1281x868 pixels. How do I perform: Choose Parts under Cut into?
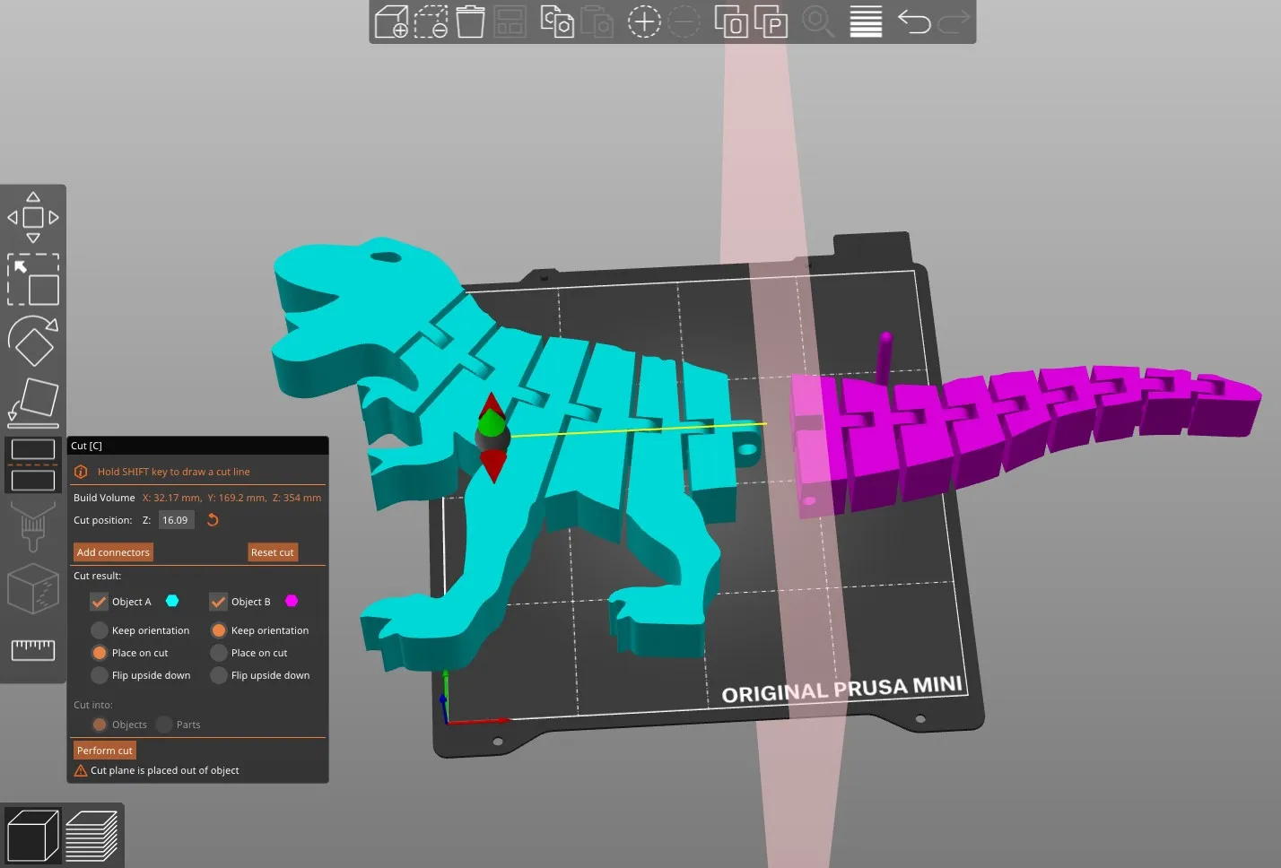point(164,724)
